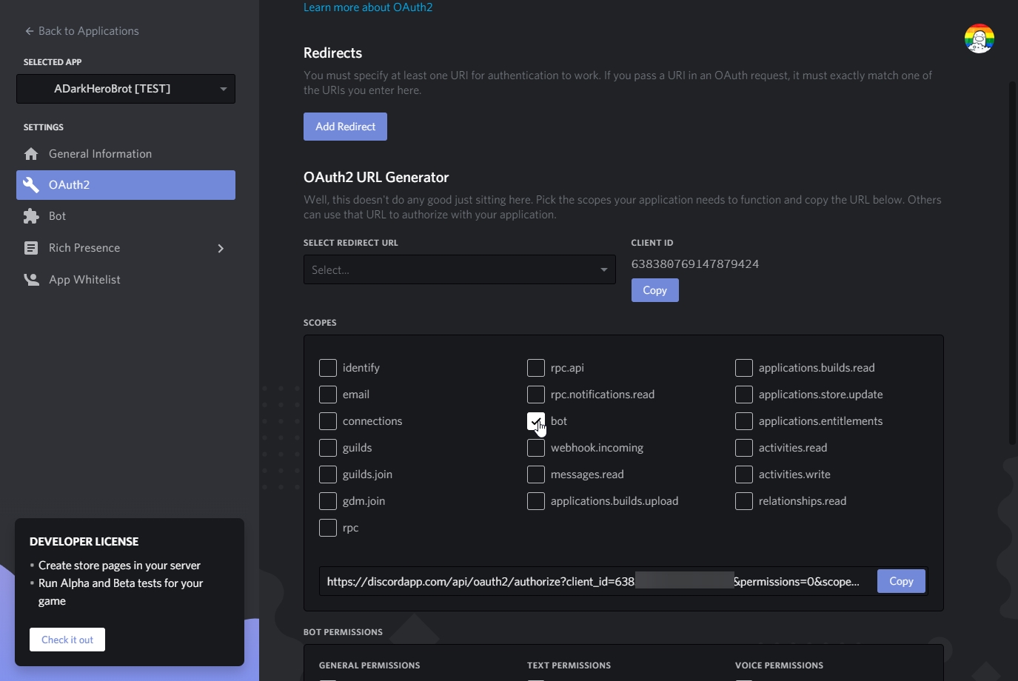The height and width of the screenshot is (681, 1018).
Task: Open the user avatar menu
Action: [979, 38]
